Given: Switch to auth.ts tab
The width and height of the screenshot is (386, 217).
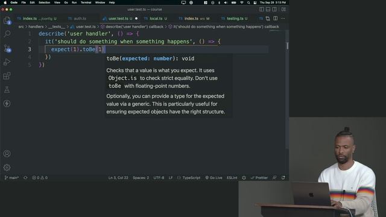Looking at the screenshot, I should (x=77, y=19).
